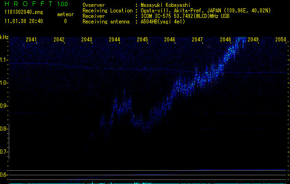Click the 0.6 frequency axis label
290x184 pixels.
point(3,175)
